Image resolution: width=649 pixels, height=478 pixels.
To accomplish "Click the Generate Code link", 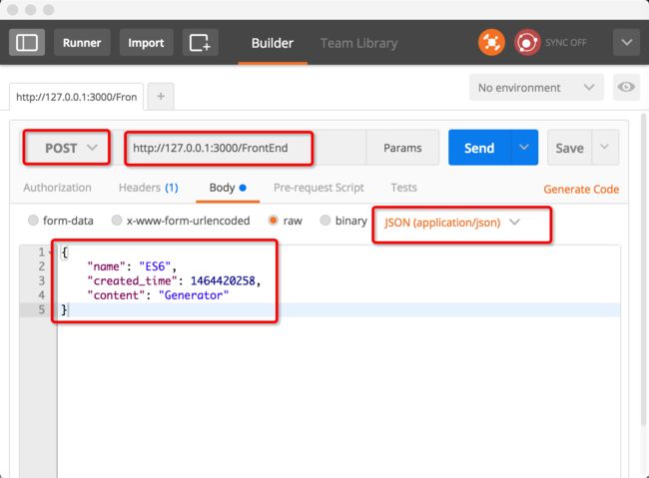I will click(581, 190).
